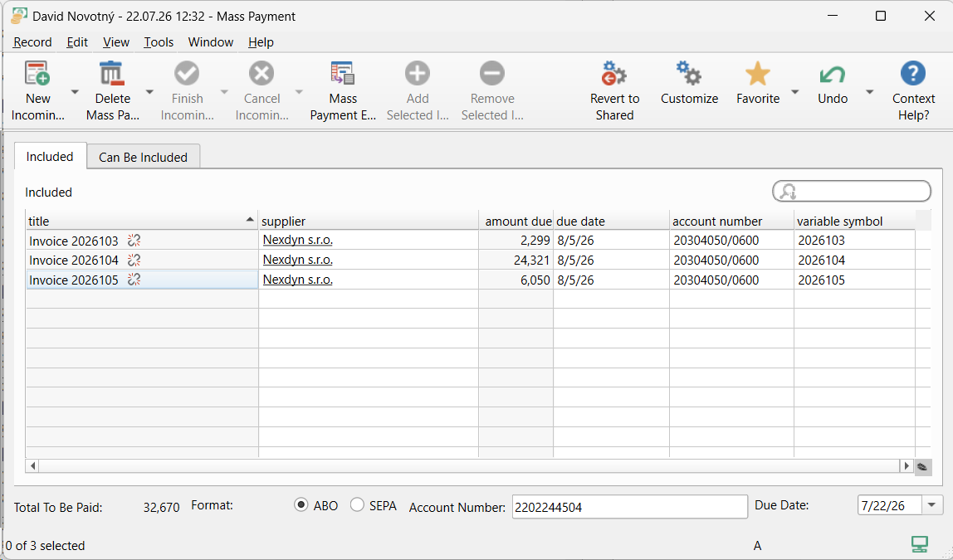The width and height of the screenshot is (953, 560).
Task: Click the New Incoming toolbar icon
Action: click(x=37, y=74)
